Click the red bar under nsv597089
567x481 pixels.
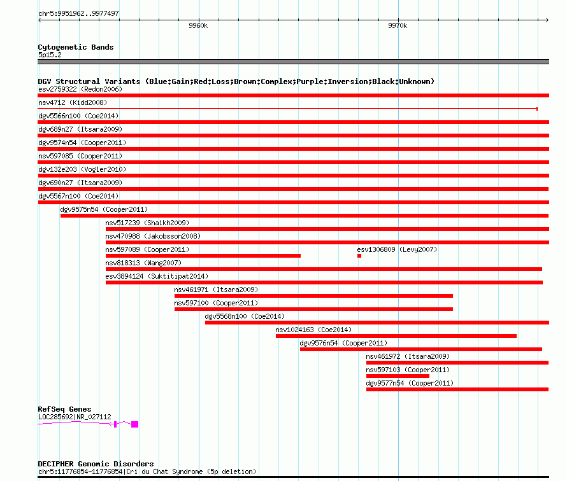(203, 256)
